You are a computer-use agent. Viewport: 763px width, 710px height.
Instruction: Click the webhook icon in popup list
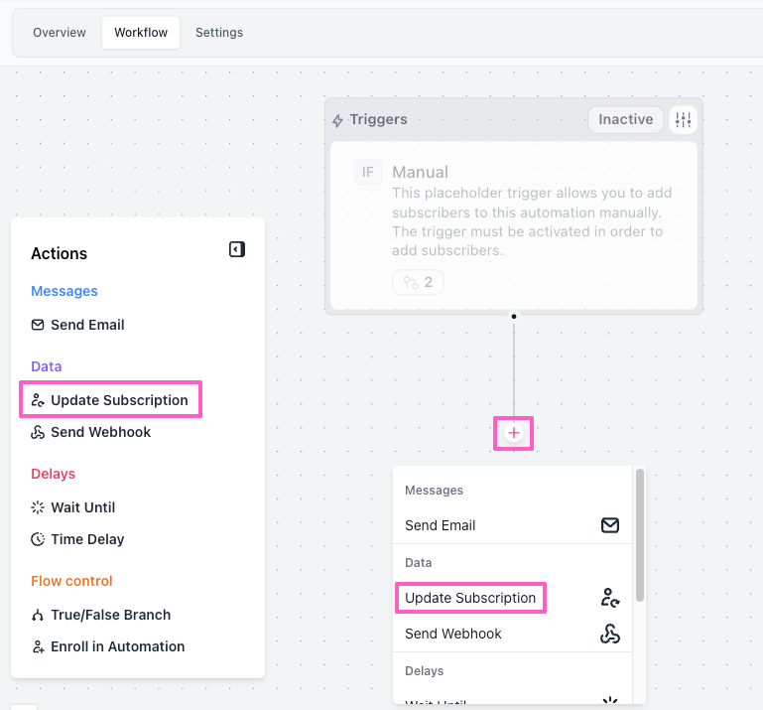[610, 634]
